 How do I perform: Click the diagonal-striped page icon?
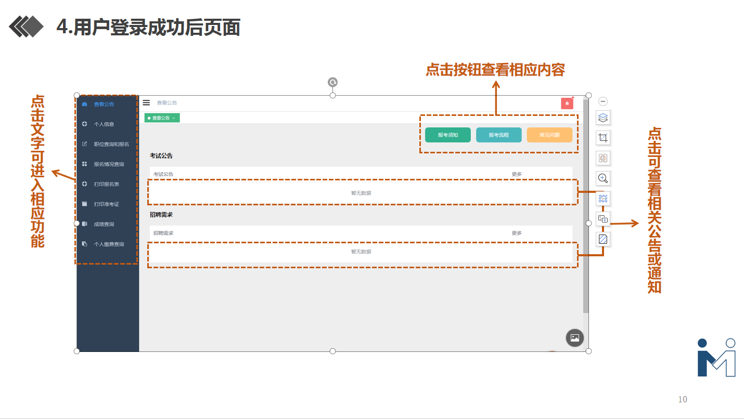(x=603, y=239)
